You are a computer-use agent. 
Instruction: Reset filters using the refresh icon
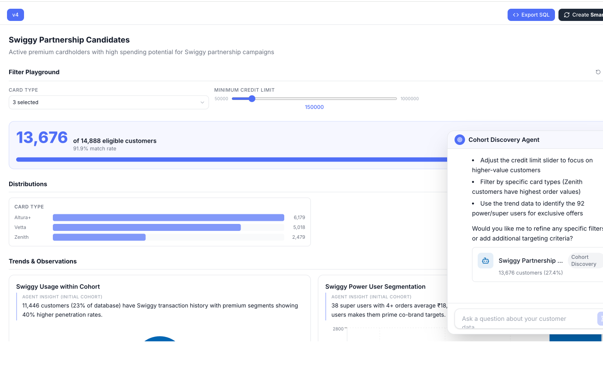tap(598, 72)
